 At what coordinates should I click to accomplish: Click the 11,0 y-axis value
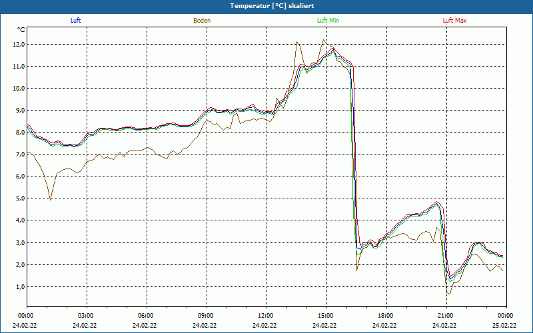tap(19, 67)
